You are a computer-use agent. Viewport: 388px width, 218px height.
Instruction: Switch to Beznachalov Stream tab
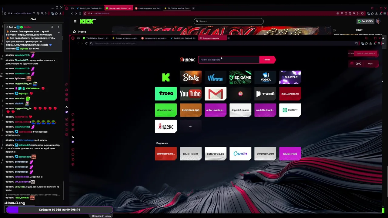118,8
